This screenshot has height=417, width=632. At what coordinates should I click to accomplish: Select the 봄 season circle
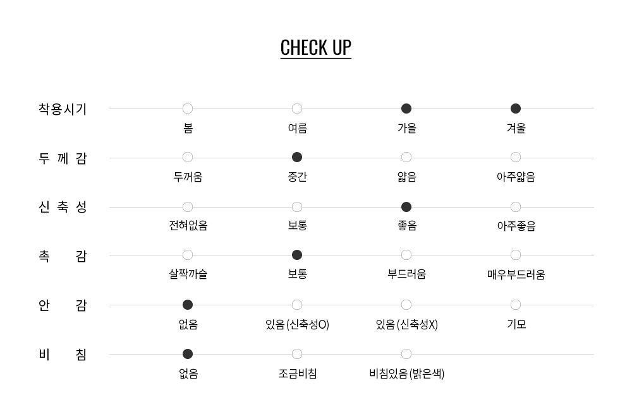[188, 109]
